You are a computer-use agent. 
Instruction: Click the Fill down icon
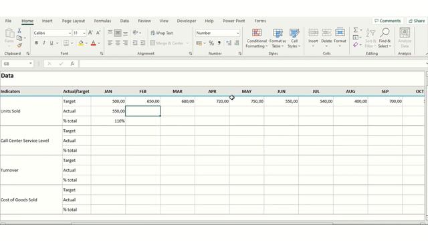tap(355, 37)
